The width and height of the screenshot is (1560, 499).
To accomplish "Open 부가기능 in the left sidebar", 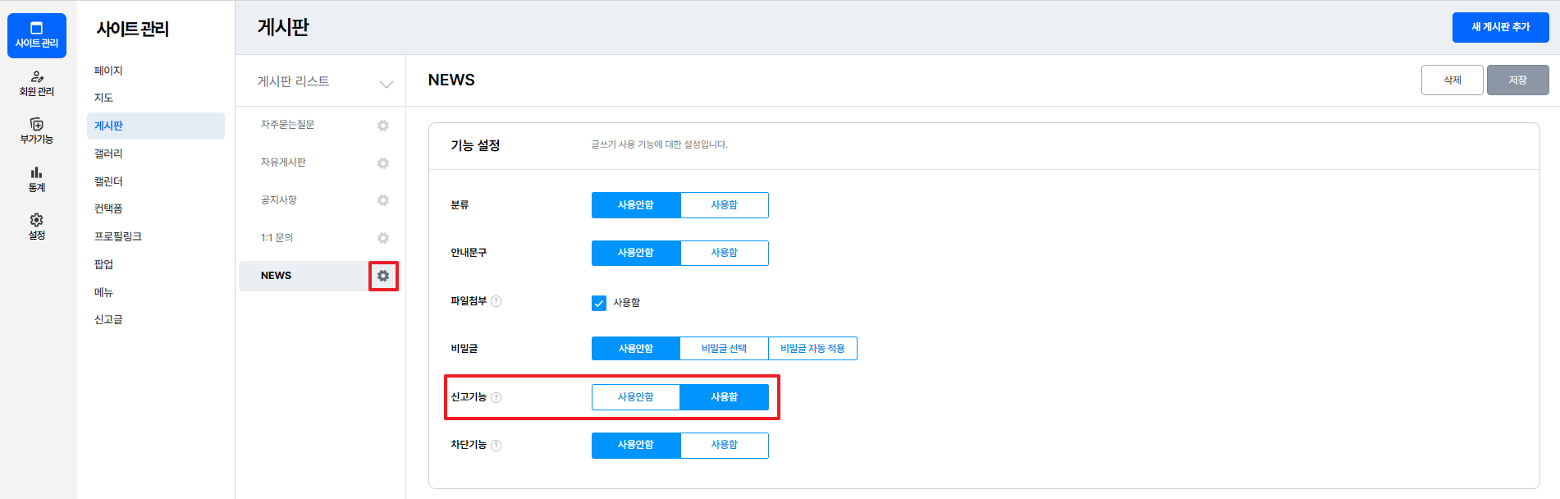I will click(x=37, y=131).
